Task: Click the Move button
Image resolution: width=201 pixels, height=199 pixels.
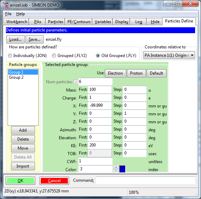Action: click(x=23, y=148)
